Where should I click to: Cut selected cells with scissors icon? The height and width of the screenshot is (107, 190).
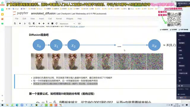point(25,23)
